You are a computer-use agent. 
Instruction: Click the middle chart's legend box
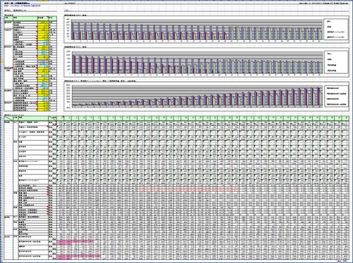[336, 62]
